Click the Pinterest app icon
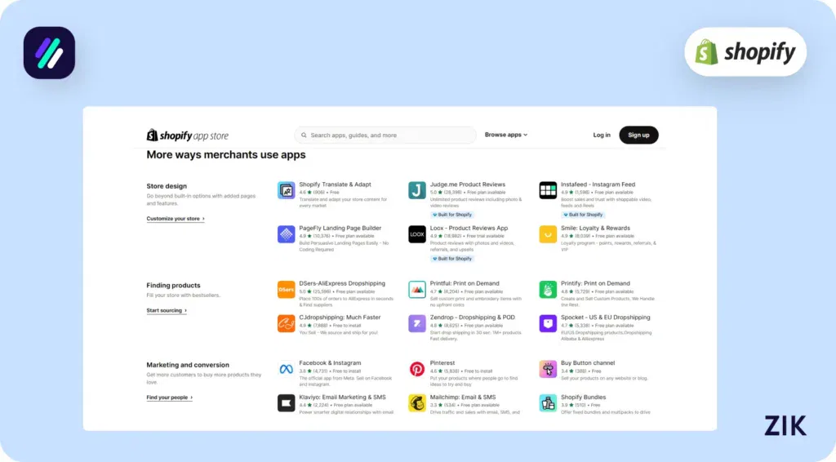This screenshot has height=462, width=836. (x=417, y=369)
